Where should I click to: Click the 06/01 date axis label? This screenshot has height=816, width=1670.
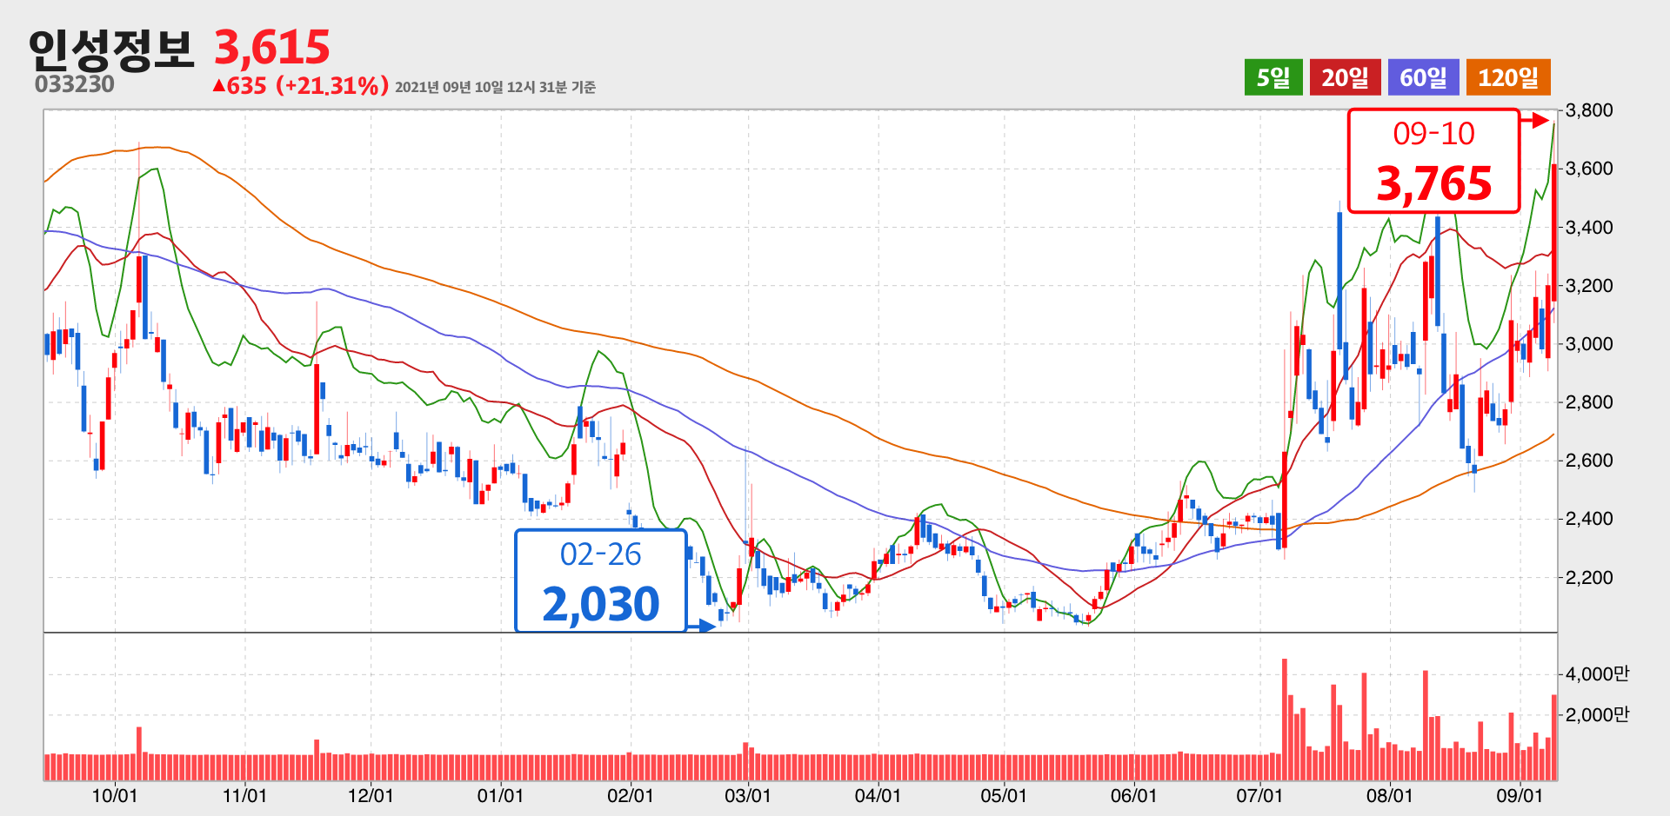click(1134, 796)
